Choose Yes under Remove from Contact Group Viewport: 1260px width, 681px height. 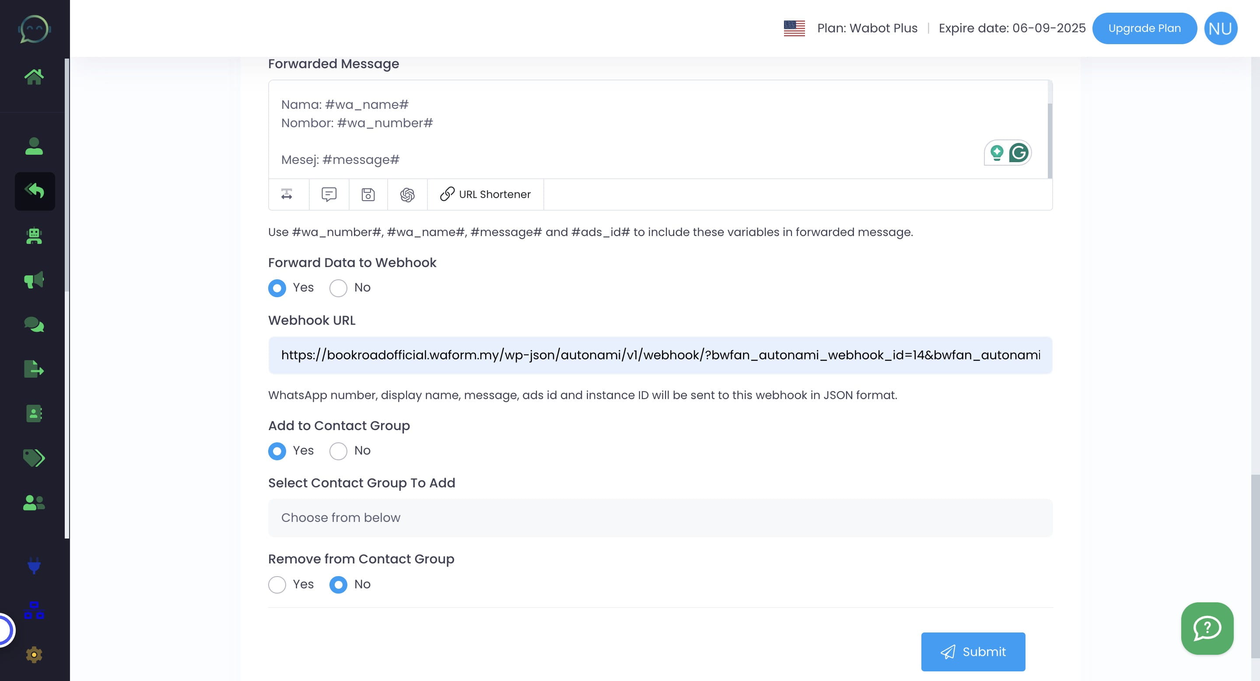(277, 584)
